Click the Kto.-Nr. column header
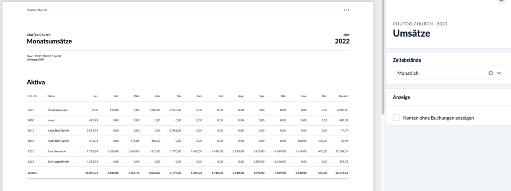The height and width of the screenshot is (191, 511). pyautogui.click(x=32, y=96)
